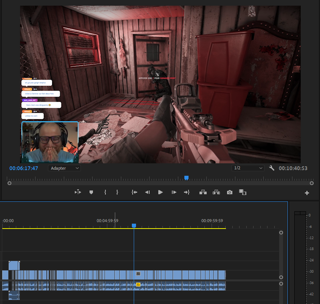The width and height of the screenshot is (320, 304).
Task: Click the timeline top vertical zoom handle
Action: [x=281, y=232]
